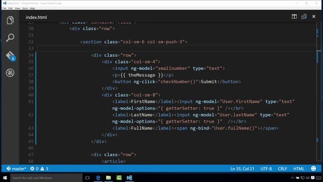Click the text "checkNumber()" on line 38
This screenshot has width=323, height=182.
click(x=178, y=82)
